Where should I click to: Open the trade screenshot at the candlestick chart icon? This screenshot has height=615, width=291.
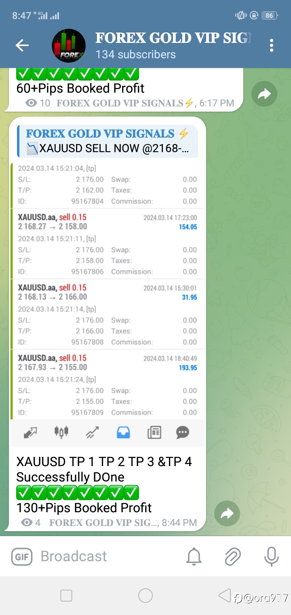click(61, 432)
